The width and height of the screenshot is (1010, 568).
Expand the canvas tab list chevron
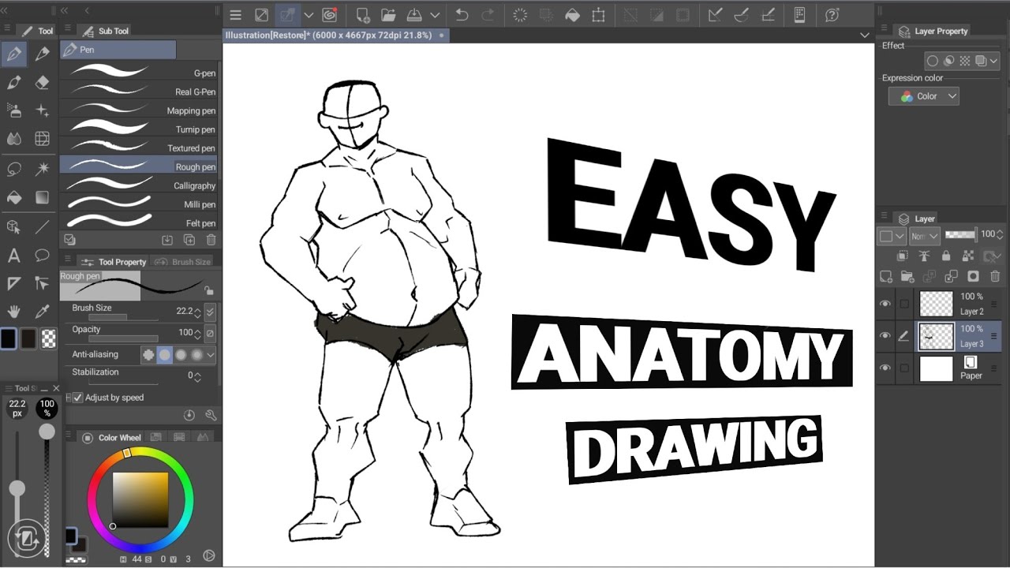(865, 35)
